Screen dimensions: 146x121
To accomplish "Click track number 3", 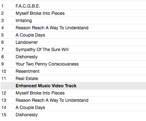I will 3,20.
